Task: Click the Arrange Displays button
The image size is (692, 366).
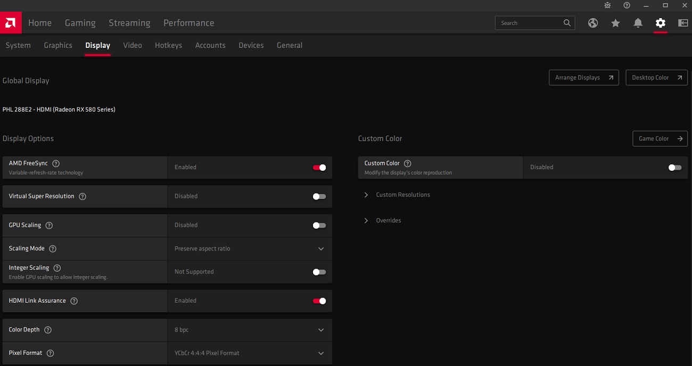Action: coord(584,78)
